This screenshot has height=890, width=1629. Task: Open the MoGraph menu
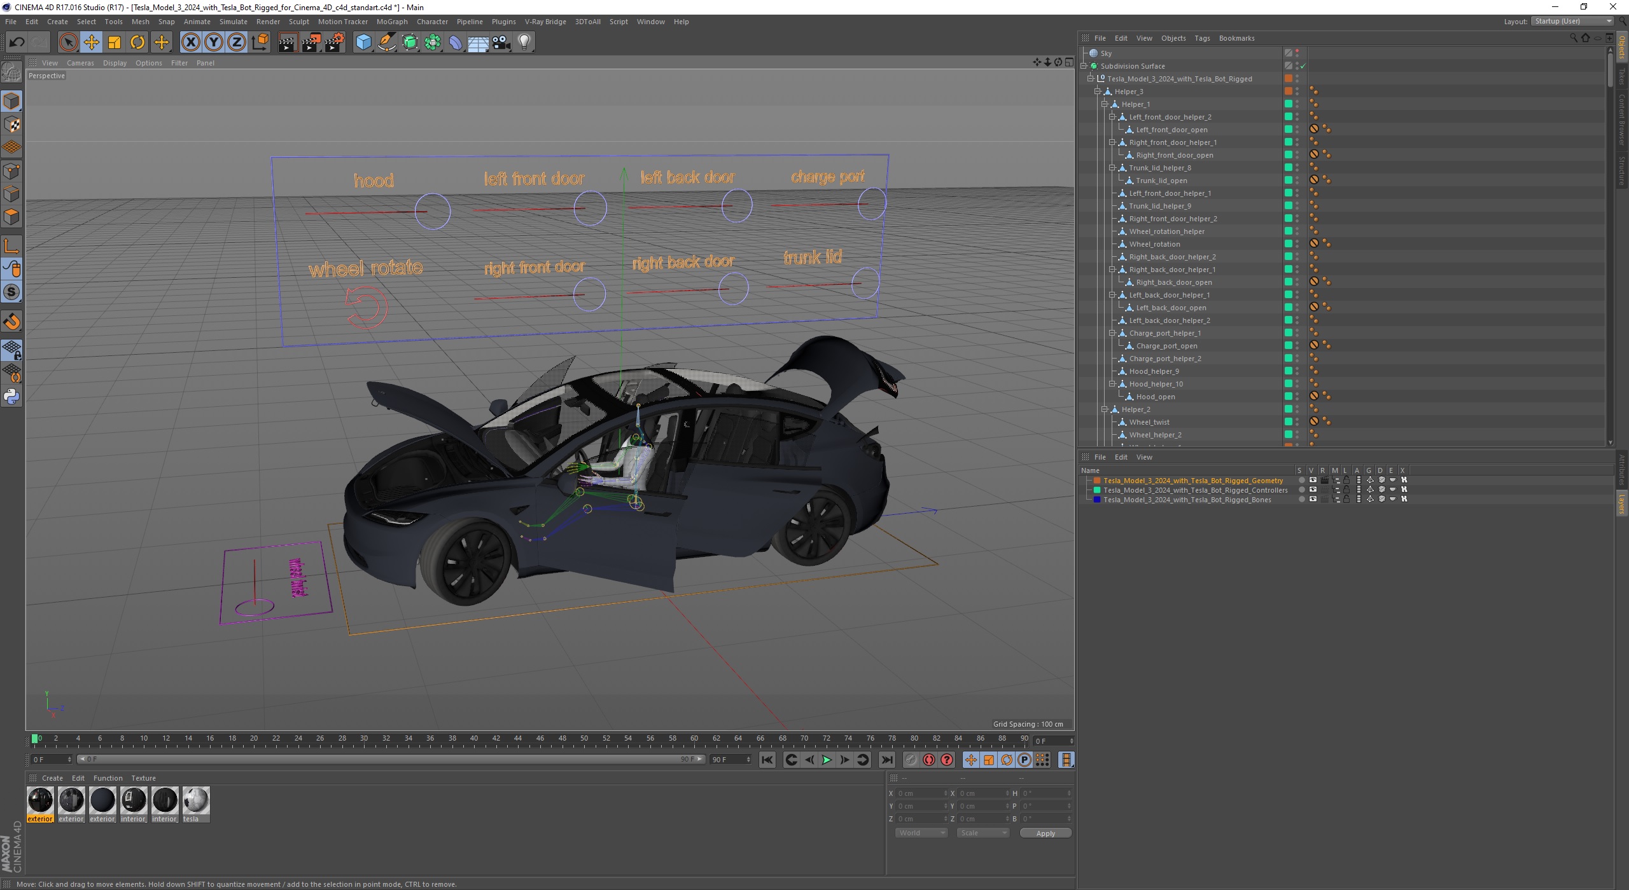392,22
